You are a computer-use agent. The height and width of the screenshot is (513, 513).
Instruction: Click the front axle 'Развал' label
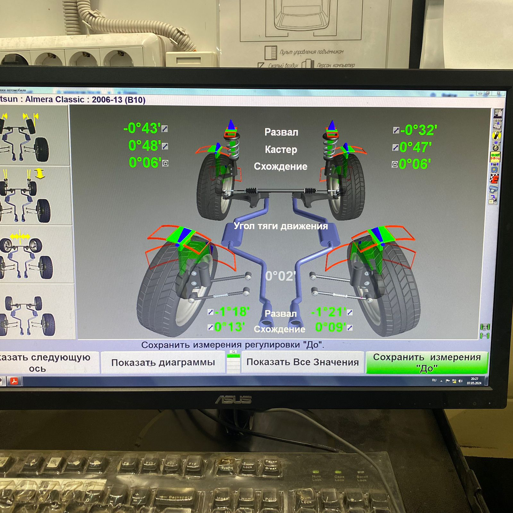click(281, 132)
